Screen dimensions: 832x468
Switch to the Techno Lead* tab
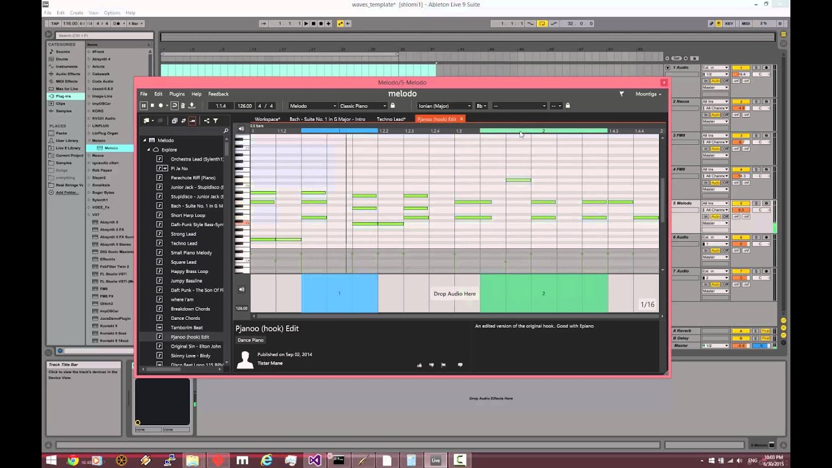point(391,119)
